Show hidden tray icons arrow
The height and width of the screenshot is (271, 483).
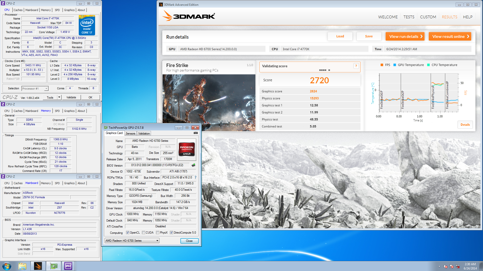click(439, 266)
